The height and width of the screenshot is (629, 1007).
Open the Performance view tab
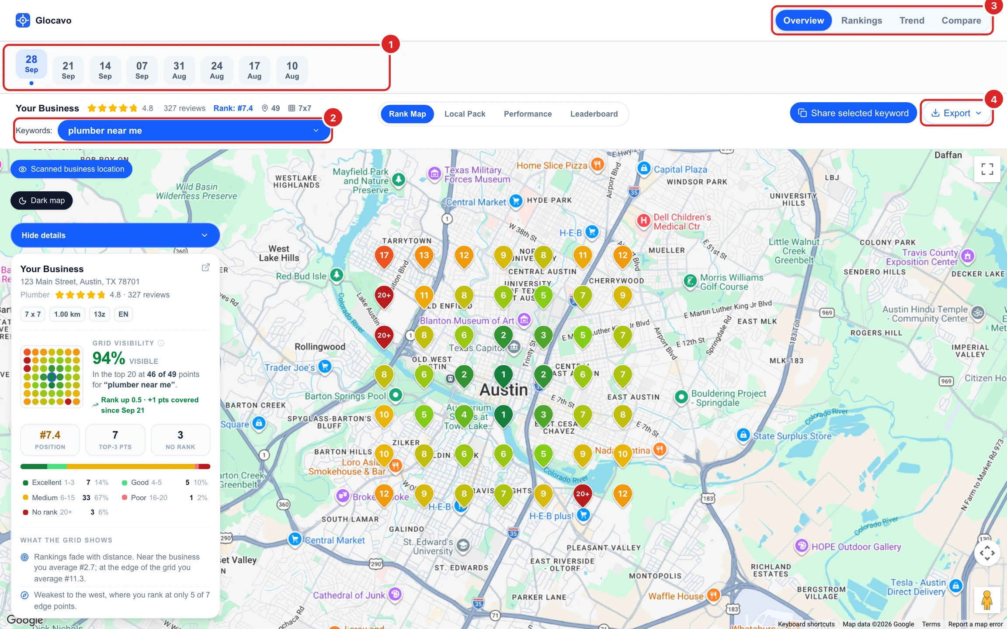point(528,114)
